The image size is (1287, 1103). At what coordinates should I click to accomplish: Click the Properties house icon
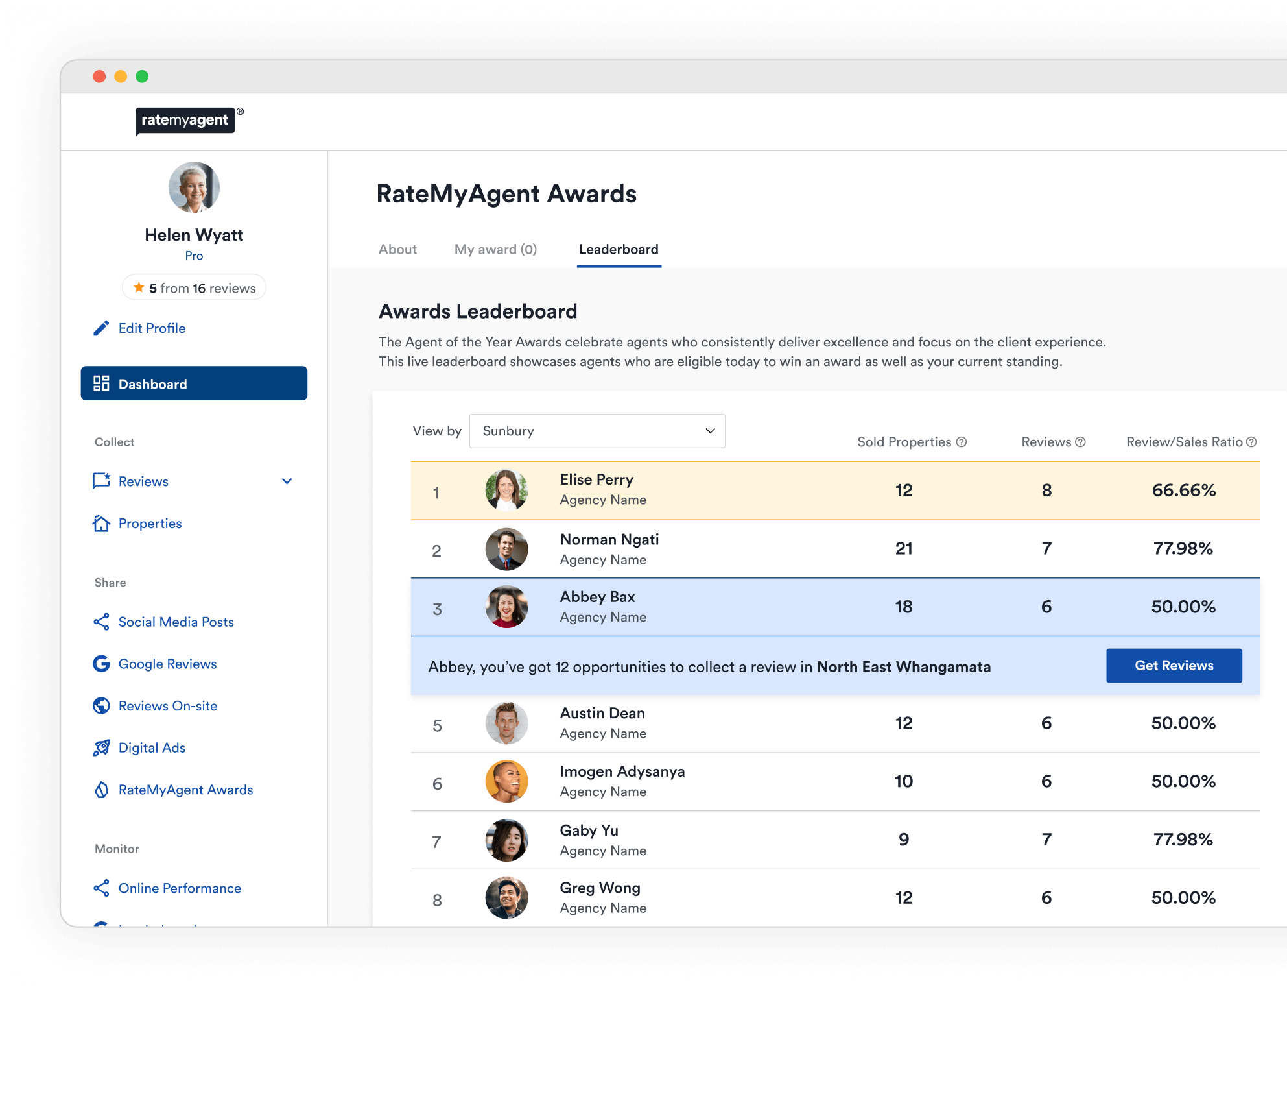pyautogui.click(x=101, y=524)
